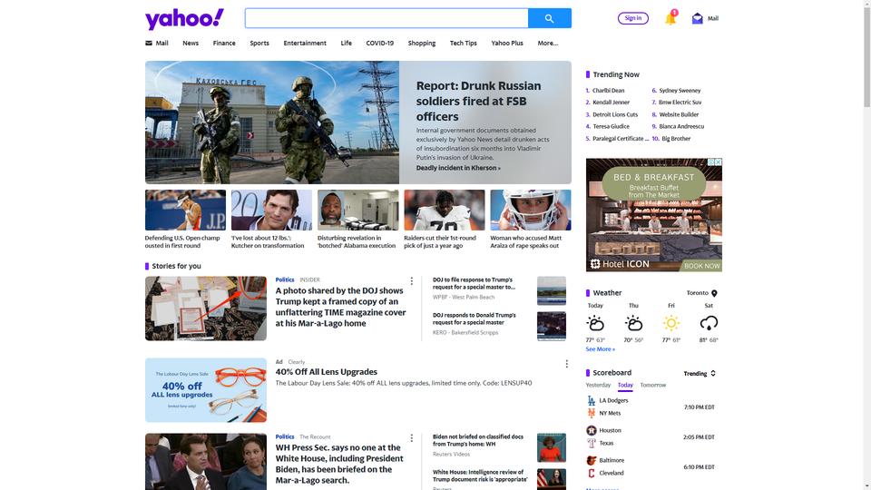Open Drunk Russian soldiers headline
871x490 pixels.
(x=478, y=101)
